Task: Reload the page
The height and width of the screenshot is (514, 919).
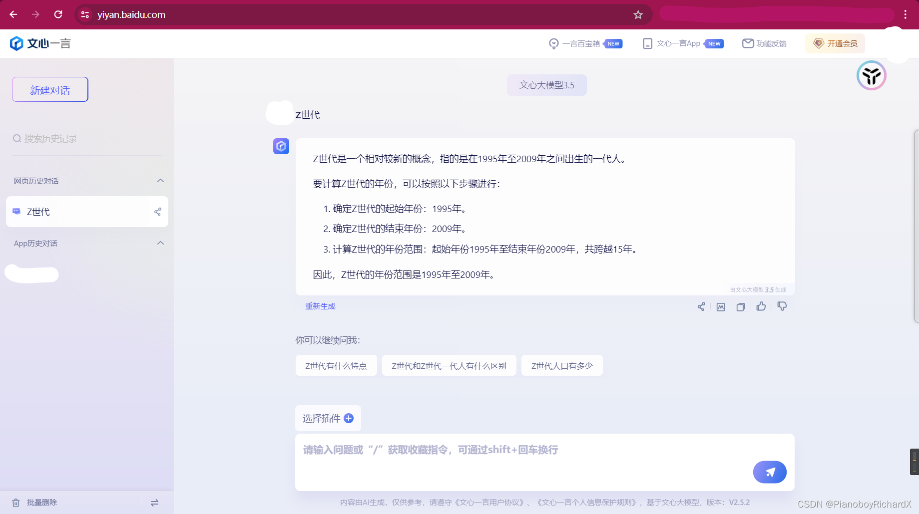Action: (58, 14)
